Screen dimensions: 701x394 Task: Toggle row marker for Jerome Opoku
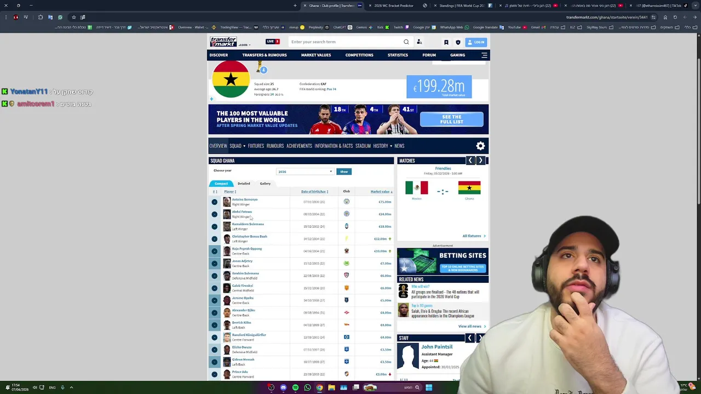click(x=214, y=300)
